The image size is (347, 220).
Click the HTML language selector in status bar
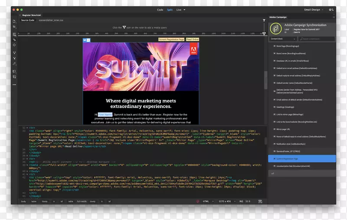(x=207, y=201)
